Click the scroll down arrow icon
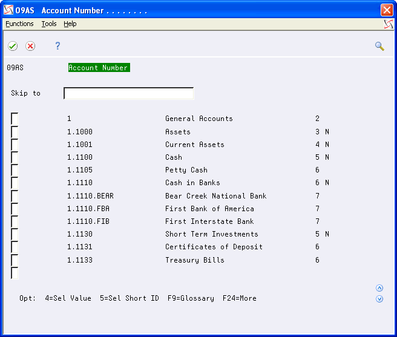397x337 pixels. click(x=379, y=299)
